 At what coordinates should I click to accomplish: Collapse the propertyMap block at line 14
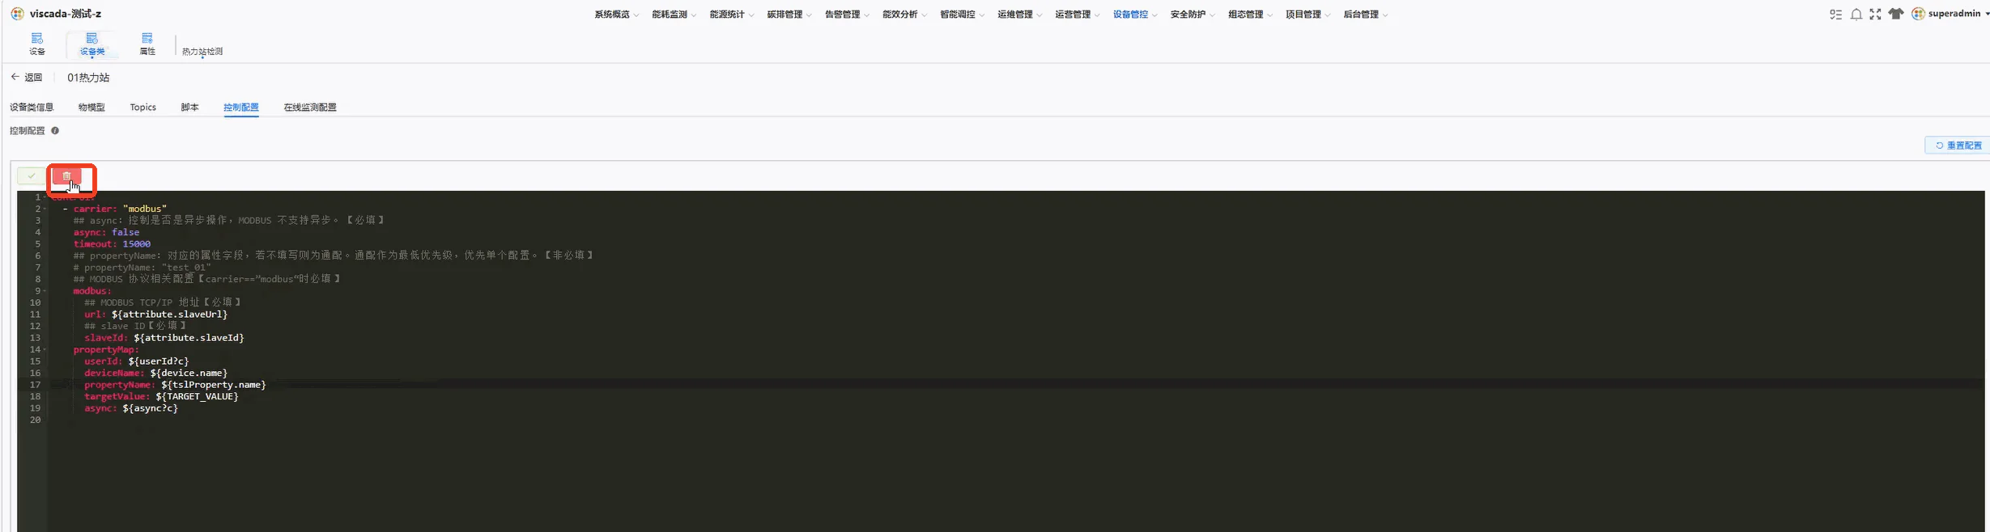coord(45,350)
